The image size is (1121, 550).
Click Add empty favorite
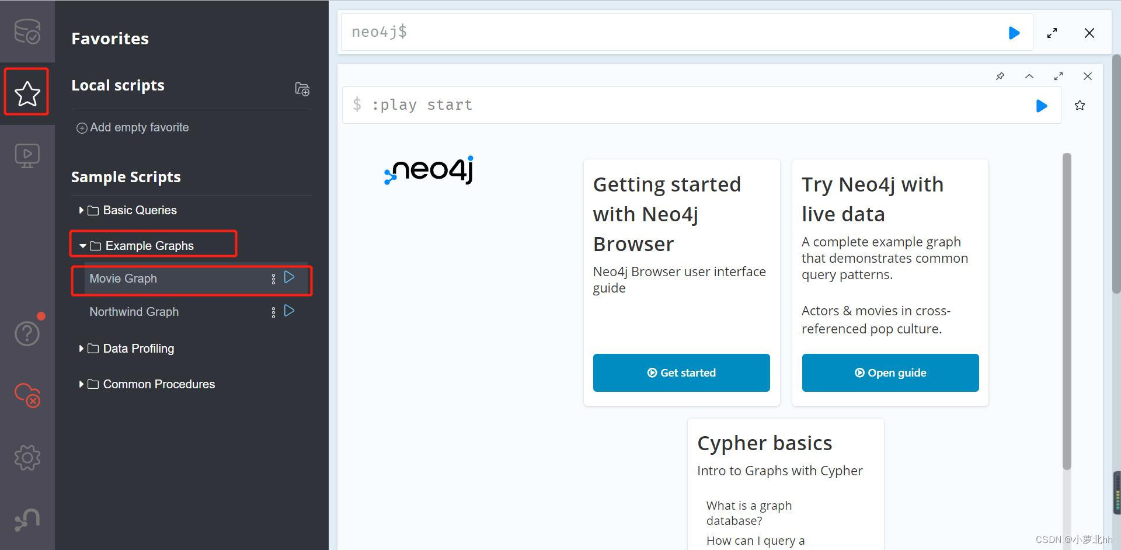coord(133,127)
